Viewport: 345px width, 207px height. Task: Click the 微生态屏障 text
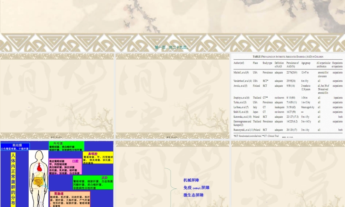tap(193, 195)
